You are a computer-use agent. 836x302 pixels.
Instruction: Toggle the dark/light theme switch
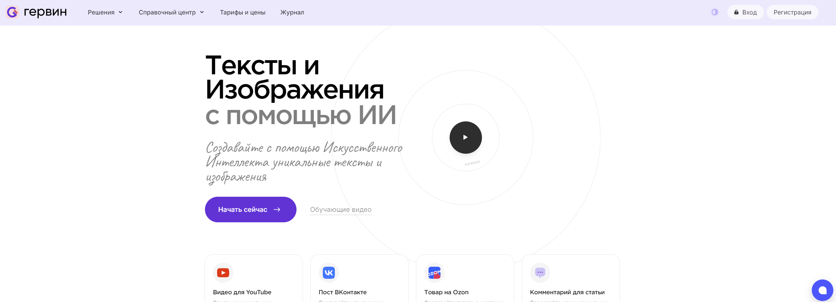(x=715, y=12)
